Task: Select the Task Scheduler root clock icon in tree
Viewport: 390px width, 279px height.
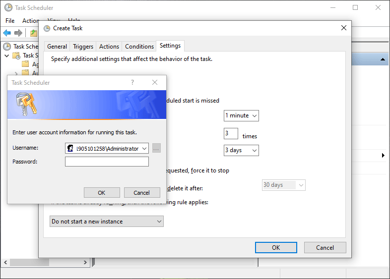Action: (x=7, y=47)
